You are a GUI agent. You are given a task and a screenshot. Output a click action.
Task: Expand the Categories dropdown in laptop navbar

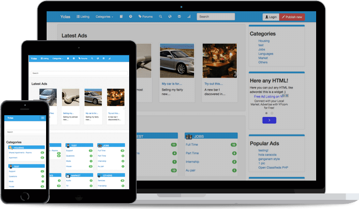(x=104, y=17)
